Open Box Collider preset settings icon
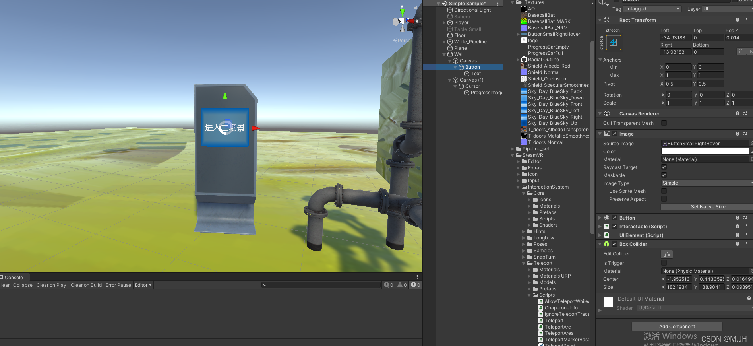 (x=745, y=244)
